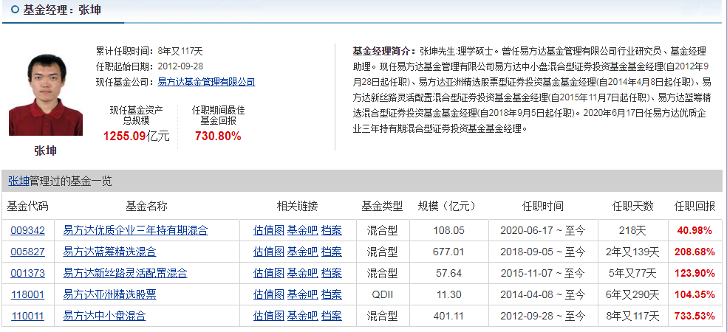Open fund code 118001
727x332 pixels.
coord(28,294)
